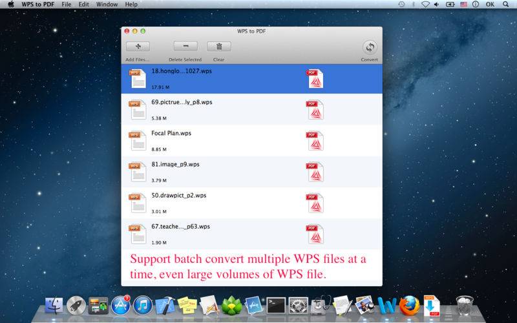Click the Add Files plus button

coord(138,47)
